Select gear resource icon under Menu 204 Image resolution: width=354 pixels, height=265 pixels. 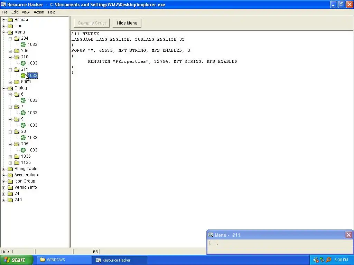[23, 45]
